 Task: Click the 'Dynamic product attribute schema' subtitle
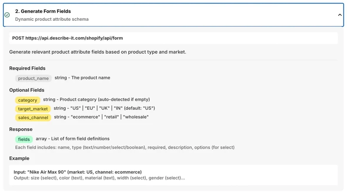tap(52, 19)
